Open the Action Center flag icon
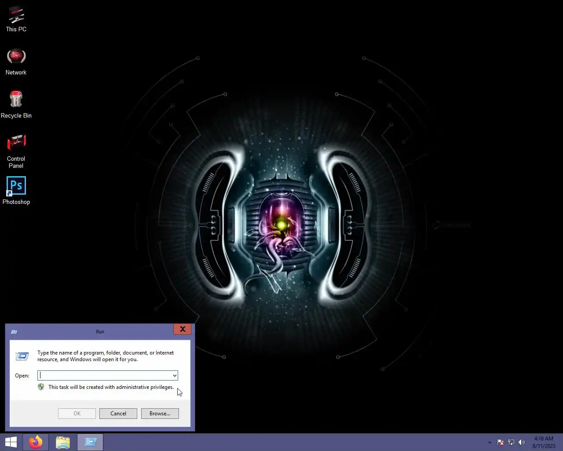This screenshot has width=563, height=451. pyautogui.click(x=501, y=442)
